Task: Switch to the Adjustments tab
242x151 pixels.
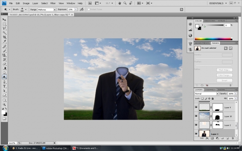Action: pyautogui.click(x=202, y=43)
